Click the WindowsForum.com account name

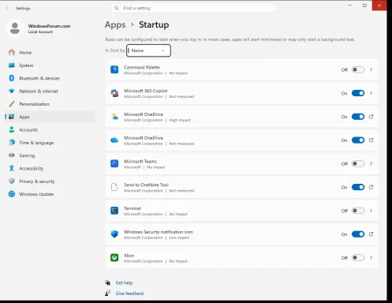pyautogui.click(x=49, y=26)
